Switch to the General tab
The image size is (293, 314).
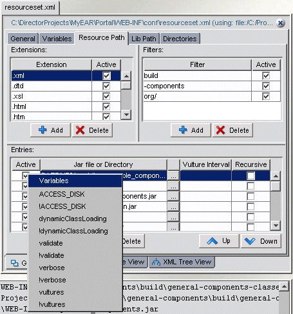pyautogui.click(x=23, y=39)
